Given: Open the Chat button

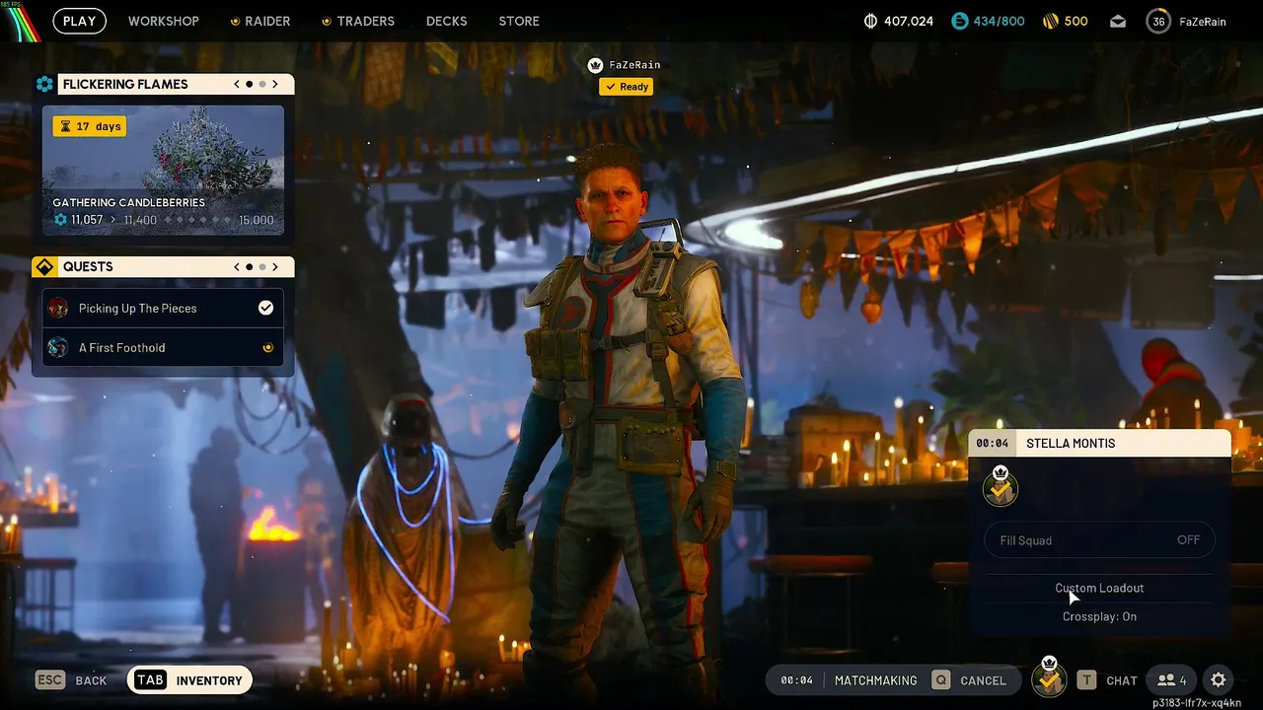Looking at the screenshot, I should tap(1107, 680).
